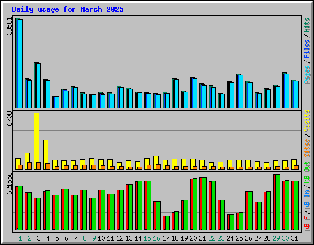Click the blue "kB In" legend label
314x245 pixels.
[x=307, y=200]
